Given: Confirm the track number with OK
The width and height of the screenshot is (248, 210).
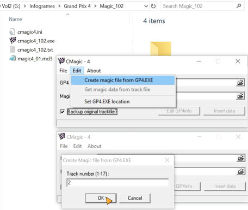Looking at the screenshot, I should tap(101, 198).
